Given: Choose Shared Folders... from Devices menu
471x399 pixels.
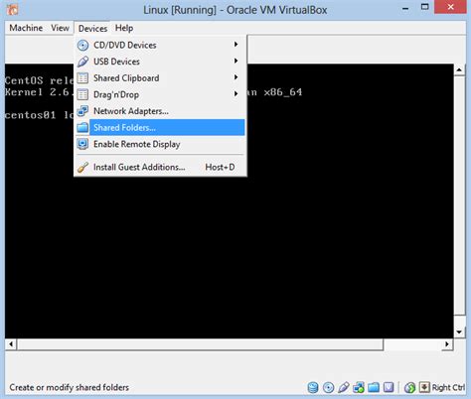Looking at the screenshot, I should (x=161, y=128).
